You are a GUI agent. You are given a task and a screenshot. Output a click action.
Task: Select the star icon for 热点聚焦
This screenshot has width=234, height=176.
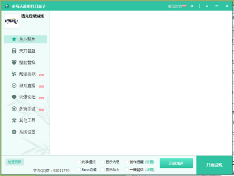click(x=14, y=39)
